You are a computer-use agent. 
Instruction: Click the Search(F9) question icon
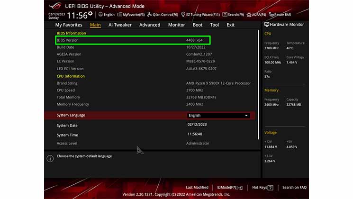click(225, 14)
